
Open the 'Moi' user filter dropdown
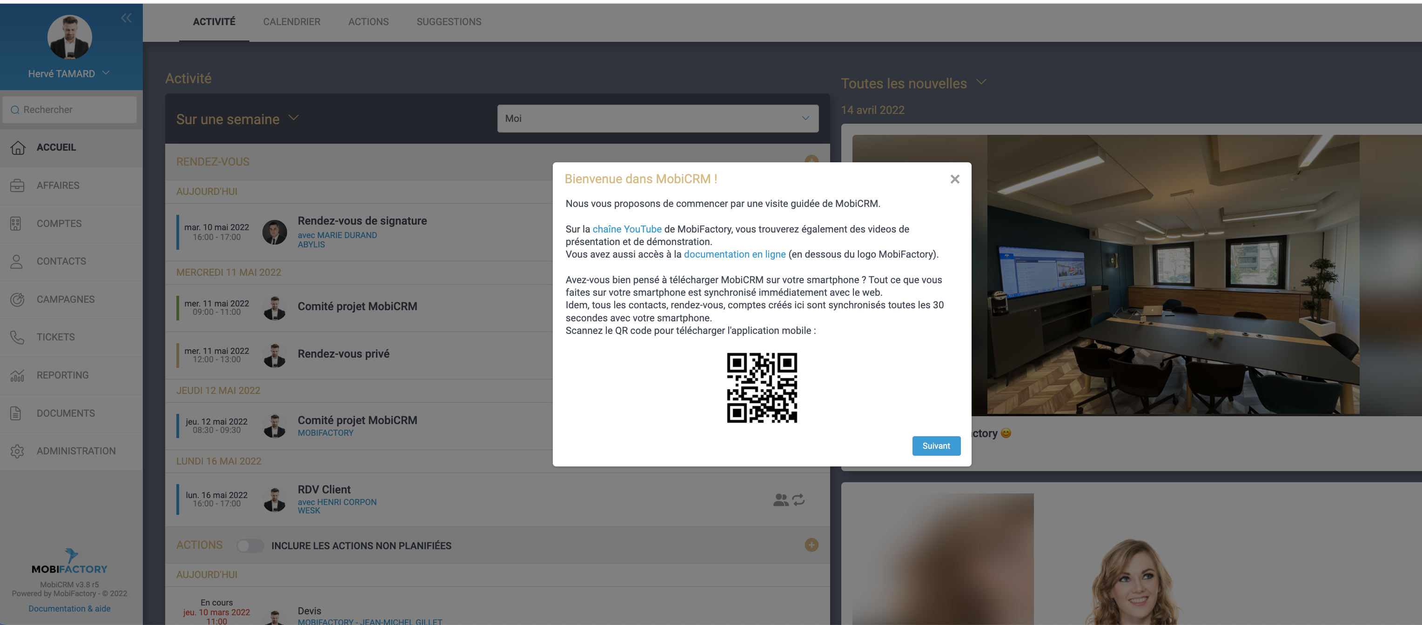tap(657, 119)
